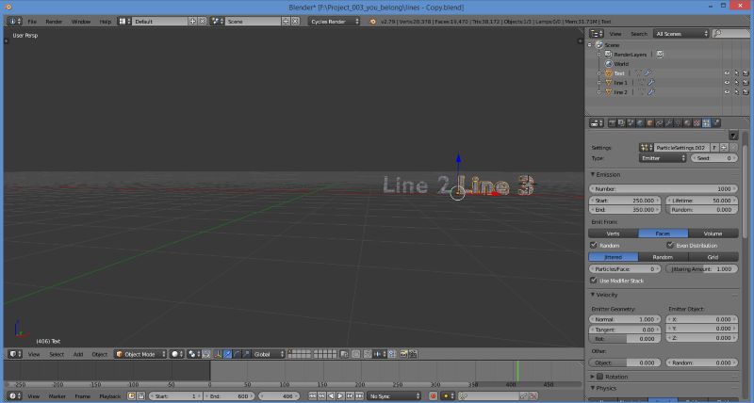
Task: Click the modifier wrench icon on line 2 row
Action: [x=650, y=91]
